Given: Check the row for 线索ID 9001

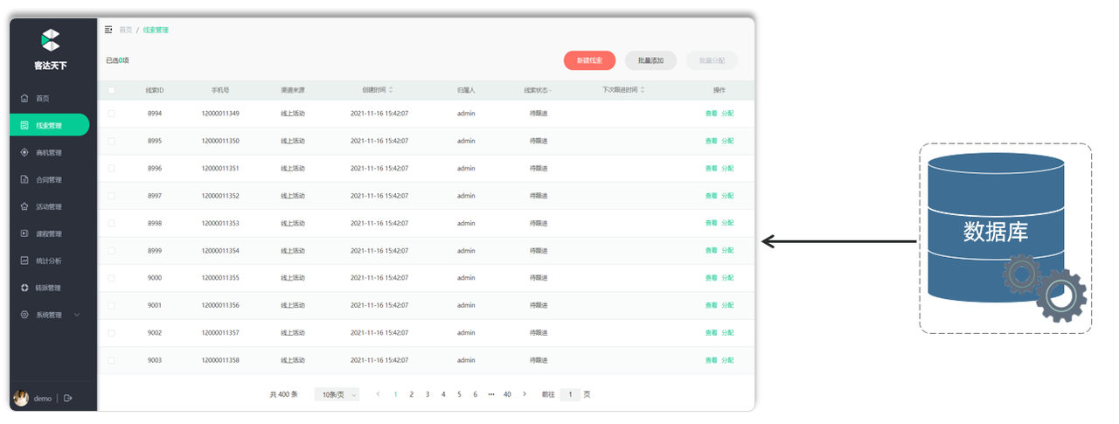Looking at the screenshot, I should pos(111,305).
